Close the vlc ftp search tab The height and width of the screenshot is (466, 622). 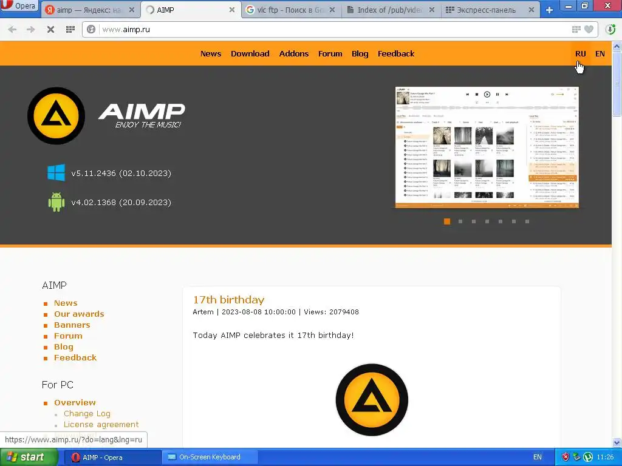(x=332, y=10)
